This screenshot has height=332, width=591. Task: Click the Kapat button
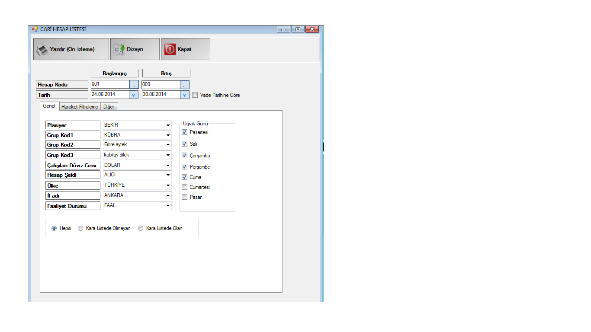tap(186, 49)
